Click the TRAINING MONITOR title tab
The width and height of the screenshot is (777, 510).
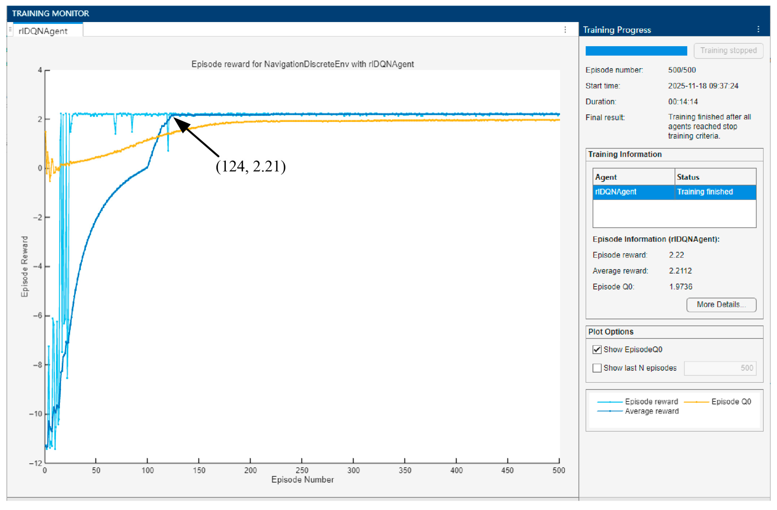tap(51, 13)
